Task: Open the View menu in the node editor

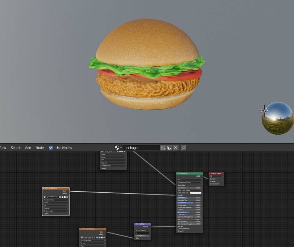Action: [x=3, y=148]
